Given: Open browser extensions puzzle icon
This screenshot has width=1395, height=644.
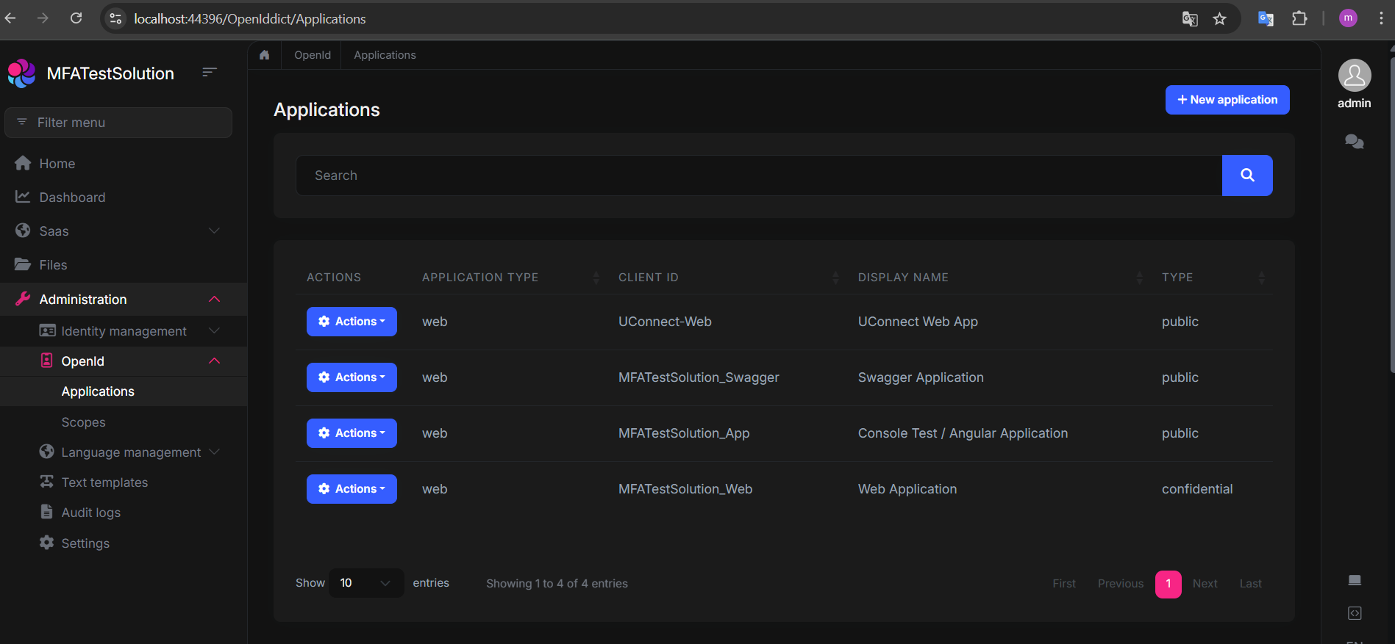Looking at the screenshot, I should pyautogui.click(x=1299, y=19).
